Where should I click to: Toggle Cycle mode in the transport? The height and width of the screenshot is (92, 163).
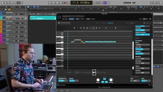click(x=68, y=3)
